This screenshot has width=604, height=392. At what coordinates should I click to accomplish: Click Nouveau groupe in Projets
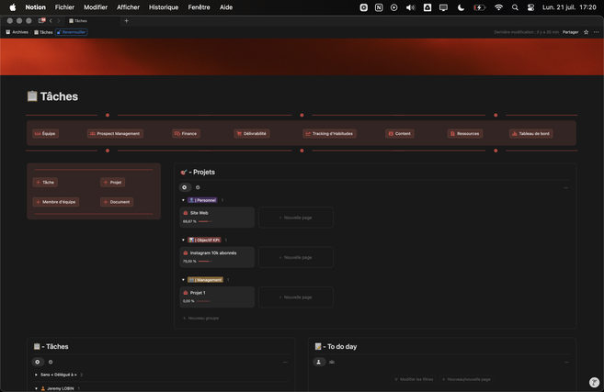(200, 319)
